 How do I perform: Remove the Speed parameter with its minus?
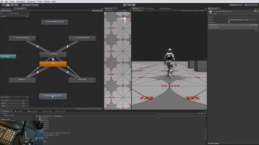click(x=28, y=103)
